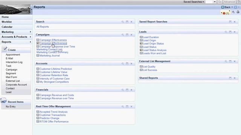Expand the Marketing submenu arrow
The image size is (241, 135).
[x=31, y=32]
